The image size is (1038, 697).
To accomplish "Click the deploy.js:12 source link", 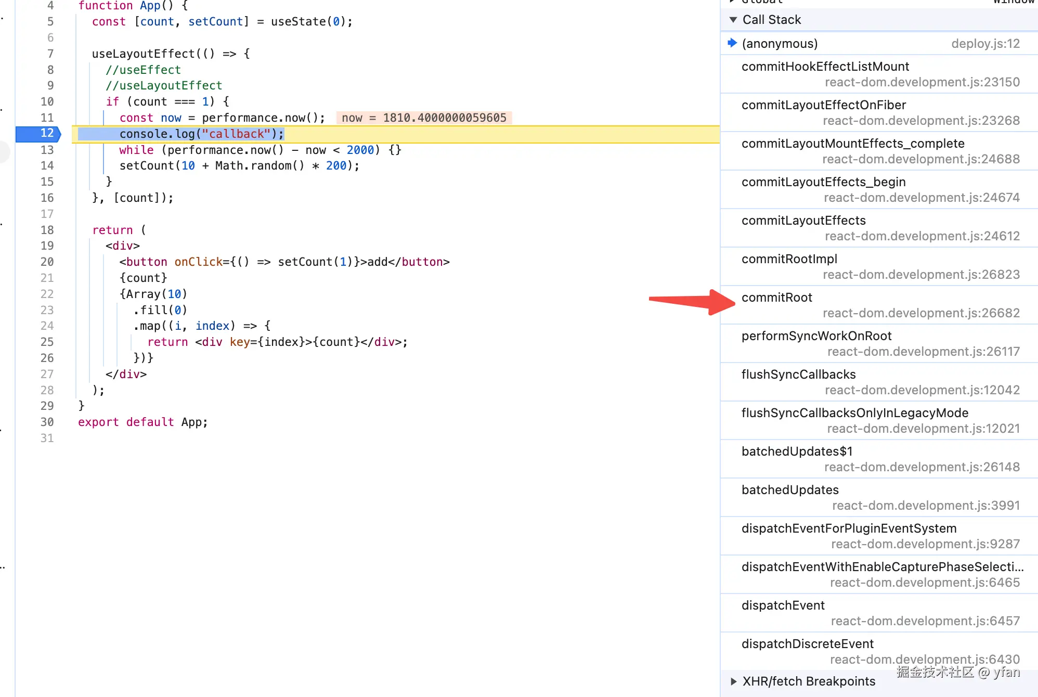I will click(x=985, y=44).
